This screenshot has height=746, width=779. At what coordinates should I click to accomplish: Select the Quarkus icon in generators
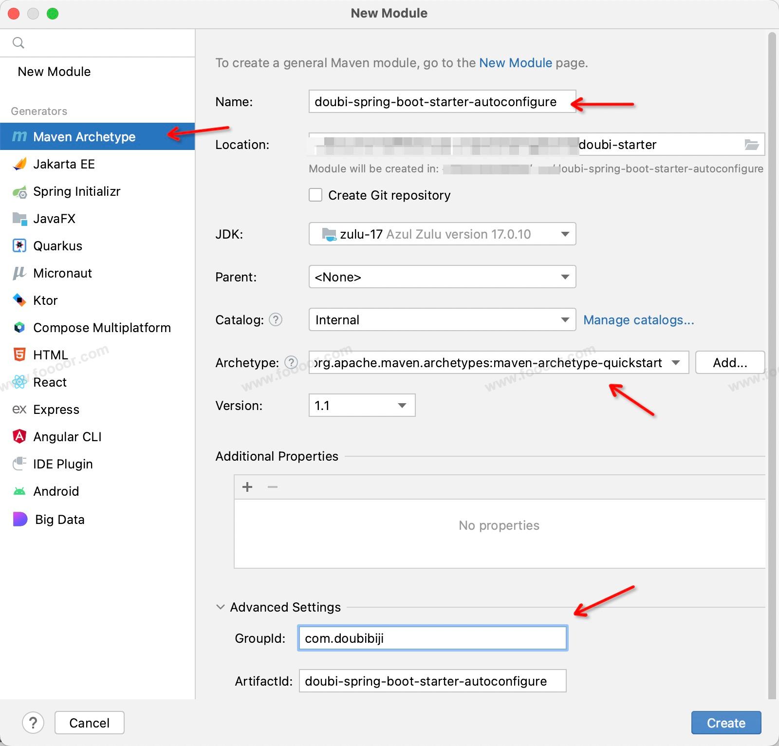pyautogui.click(x=19, y=246)
